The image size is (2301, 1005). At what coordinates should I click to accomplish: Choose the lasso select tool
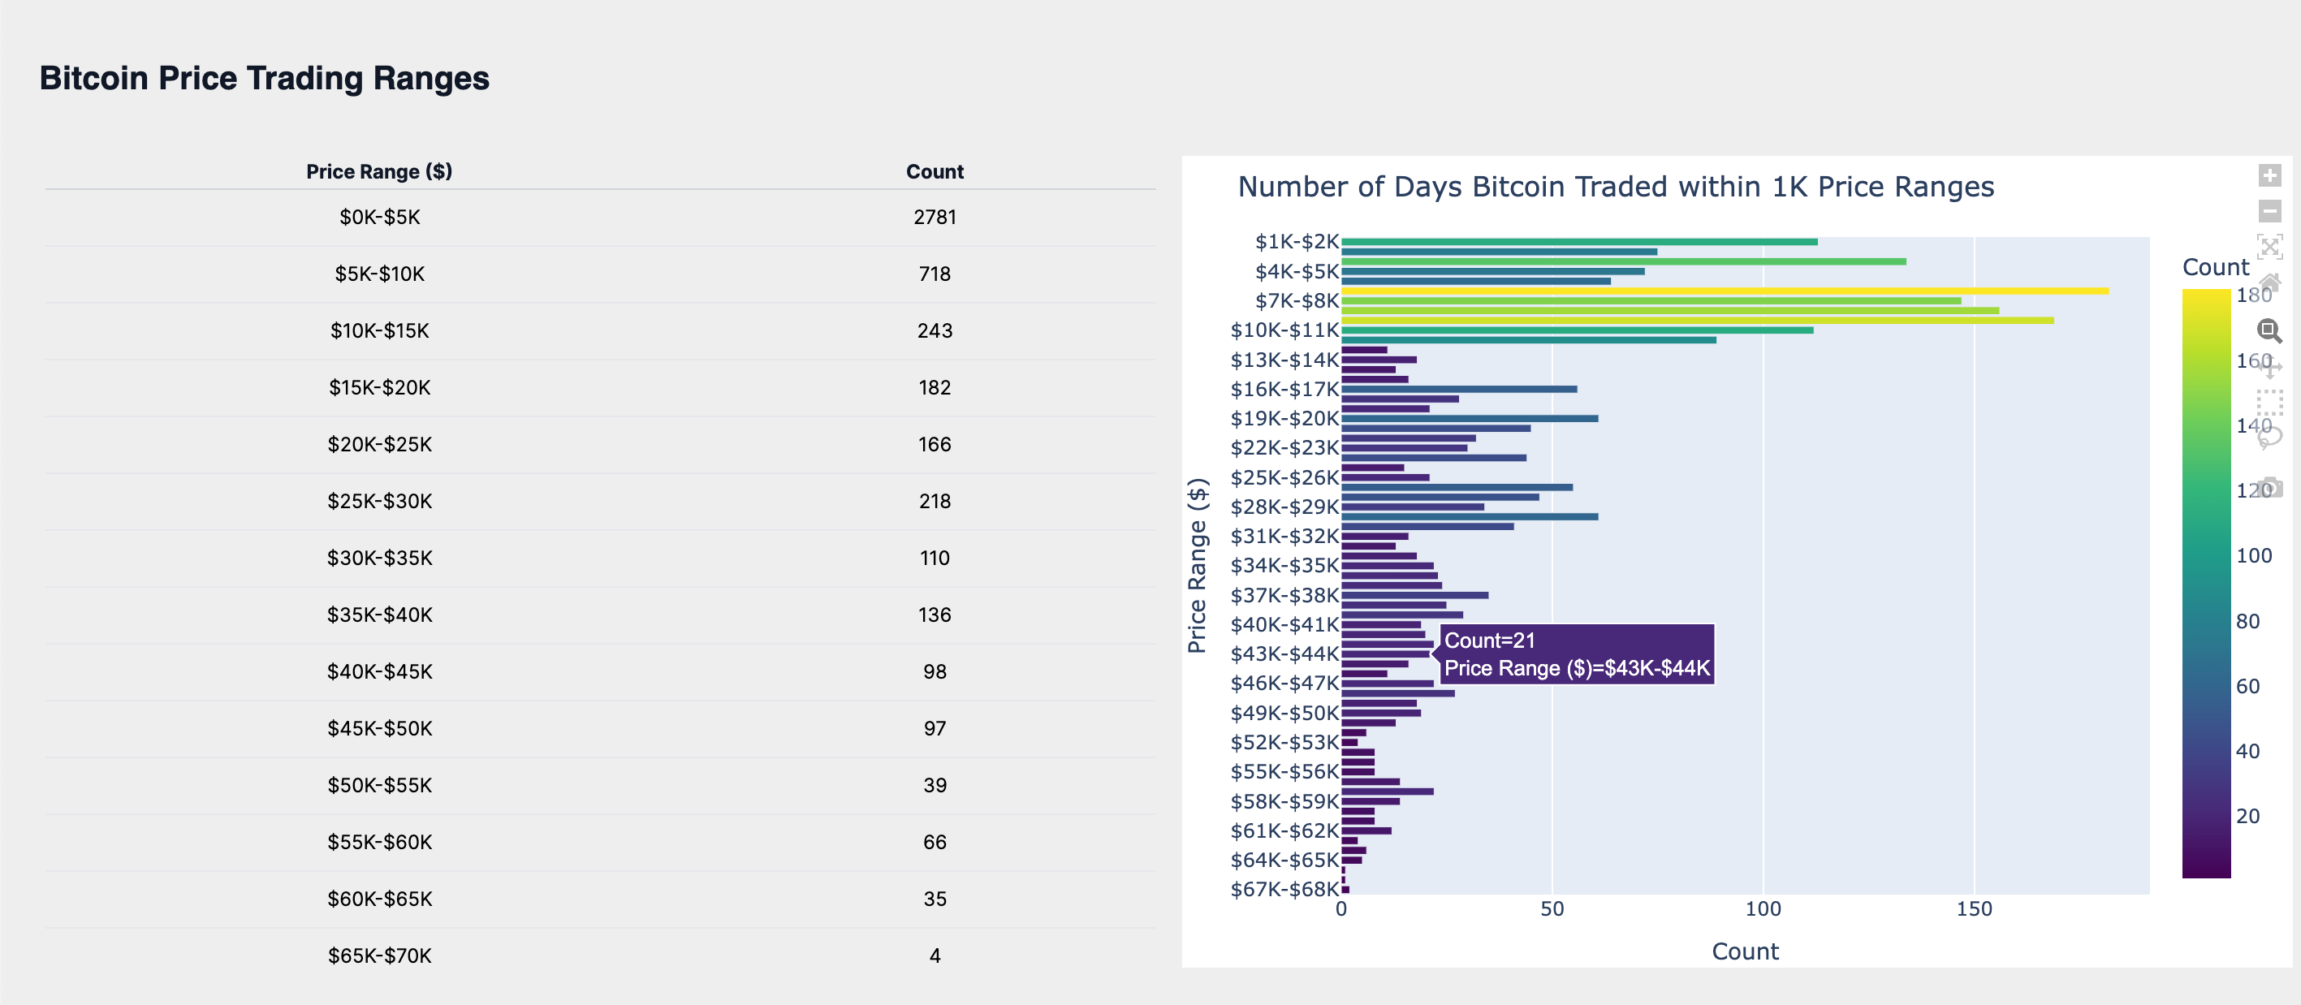coord(2269,438)
